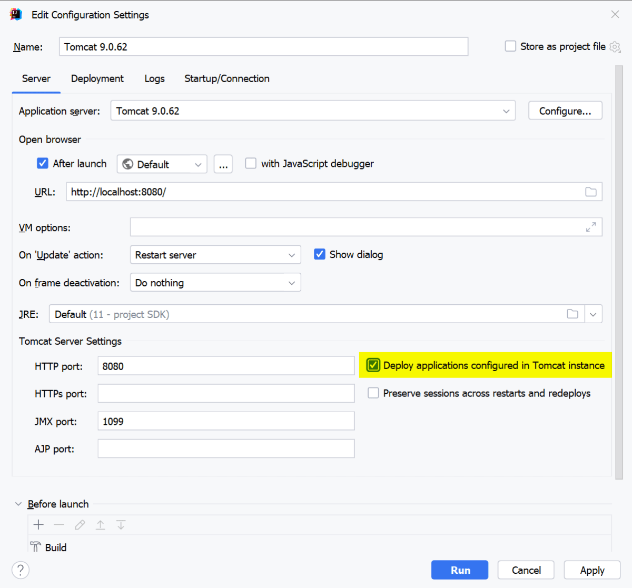The width and height of the screenshot is (632, 588).
Task: Uncheck Deploy applications configured in Tomcat instance
Action: [x=373, y=365]
